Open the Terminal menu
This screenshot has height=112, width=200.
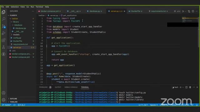[x=39, y=7]
